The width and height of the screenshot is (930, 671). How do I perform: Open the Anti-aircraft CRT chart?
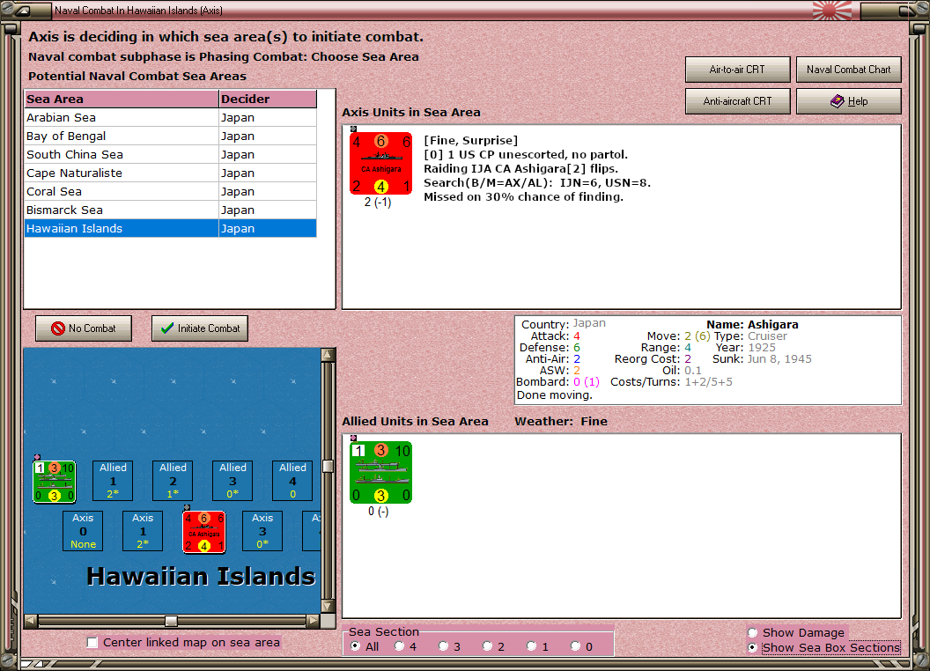pyautogui.click(x=737, y=101)
